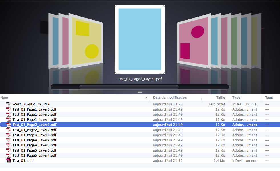Image resolution: width=280 pixels, height=171 pixels.
Task: Select the centered light blue PDF preview
Action: (x=140, y=39)
